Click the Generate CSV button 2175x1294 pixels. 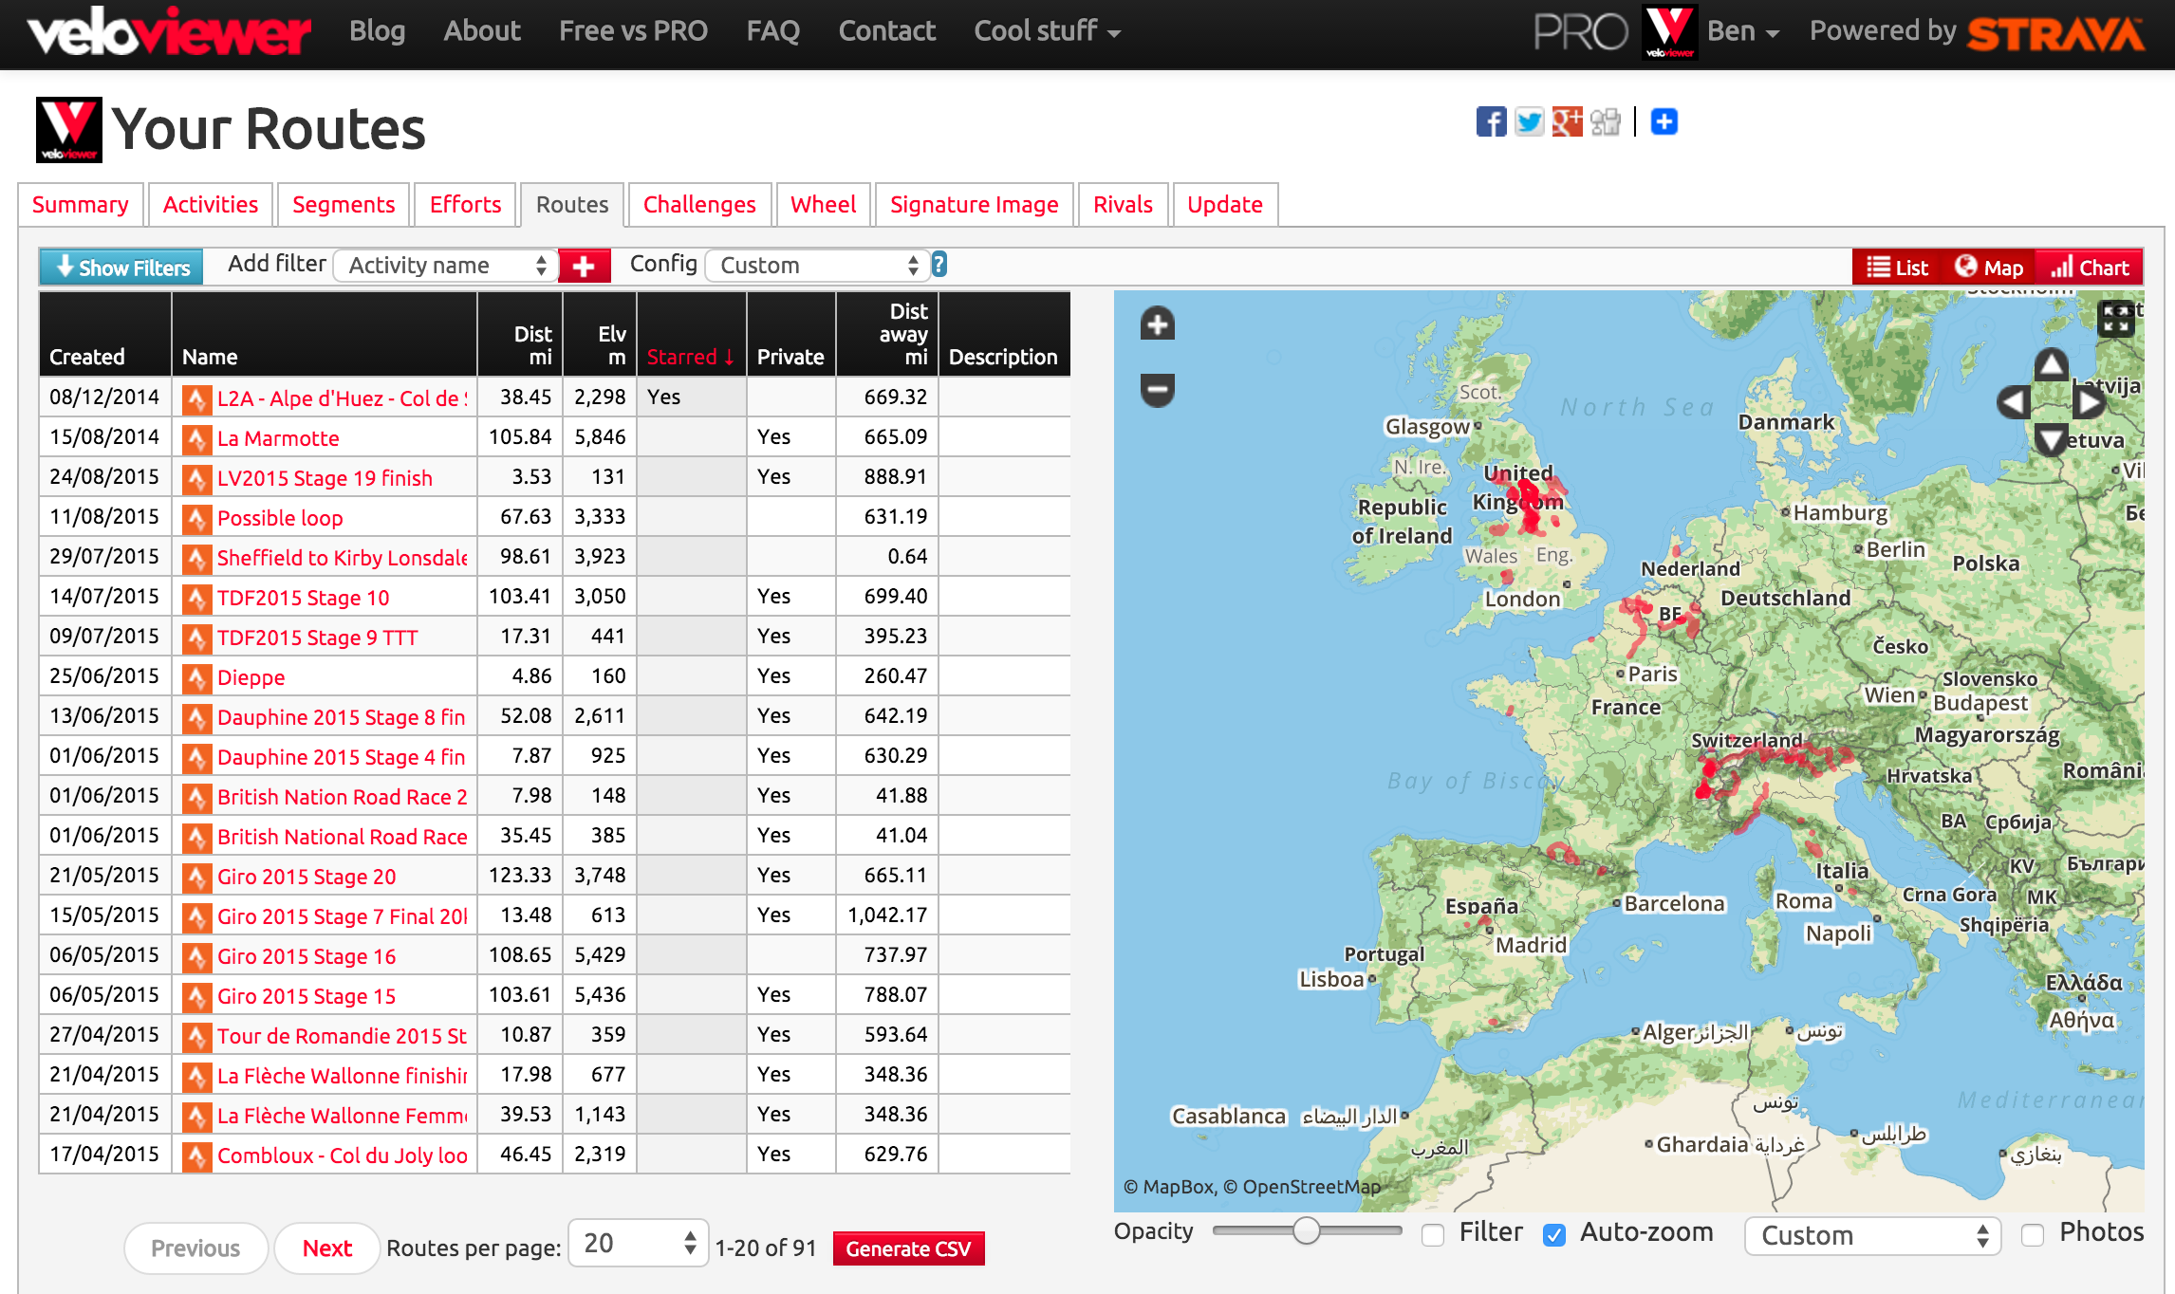point(908,1248)
